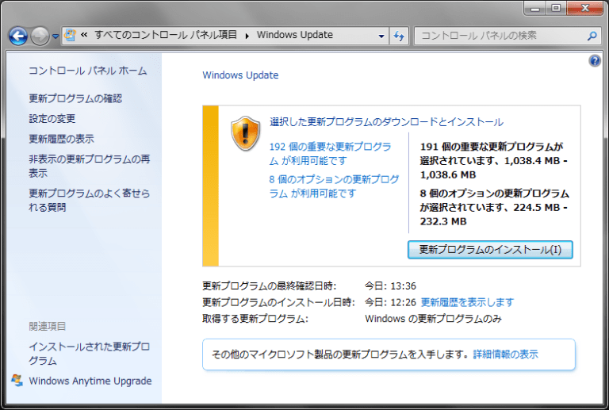View 192 個の重要な更新プログラム link
Image resolution: width=609 pixels, height=410 pixels.
[330, 153]
